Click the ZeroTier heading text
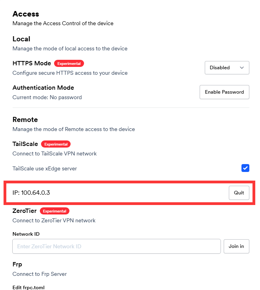Screen dimensions: 260x290 point(24,211)
